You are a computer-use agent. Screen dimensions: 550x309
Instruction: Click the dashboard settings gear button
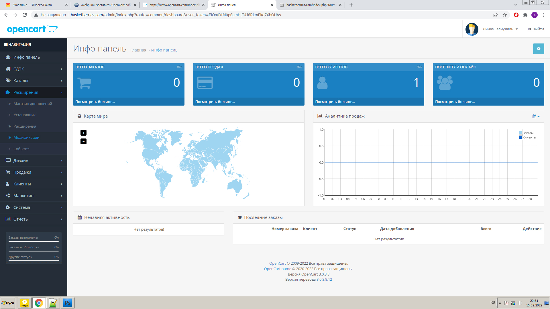[x=538, y=49]
